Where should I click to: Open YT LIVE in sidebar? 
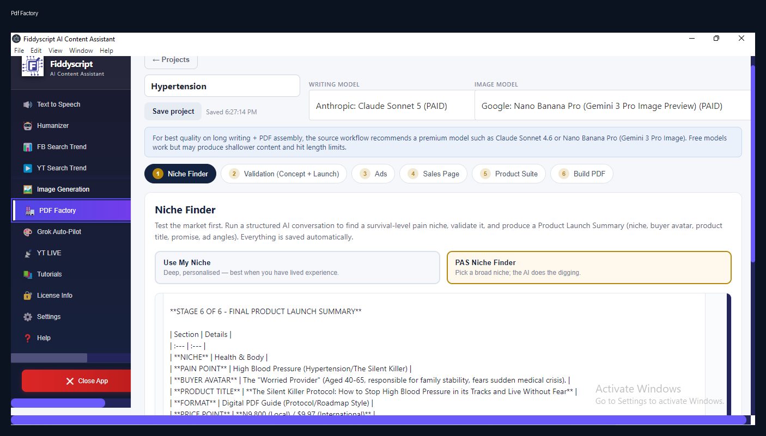(71, 253)
